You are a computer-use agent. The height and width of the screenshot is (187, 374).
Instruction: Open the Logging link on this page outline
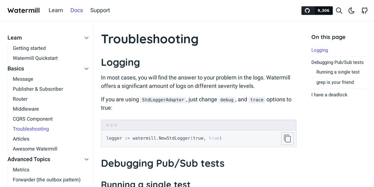point(319,50)
